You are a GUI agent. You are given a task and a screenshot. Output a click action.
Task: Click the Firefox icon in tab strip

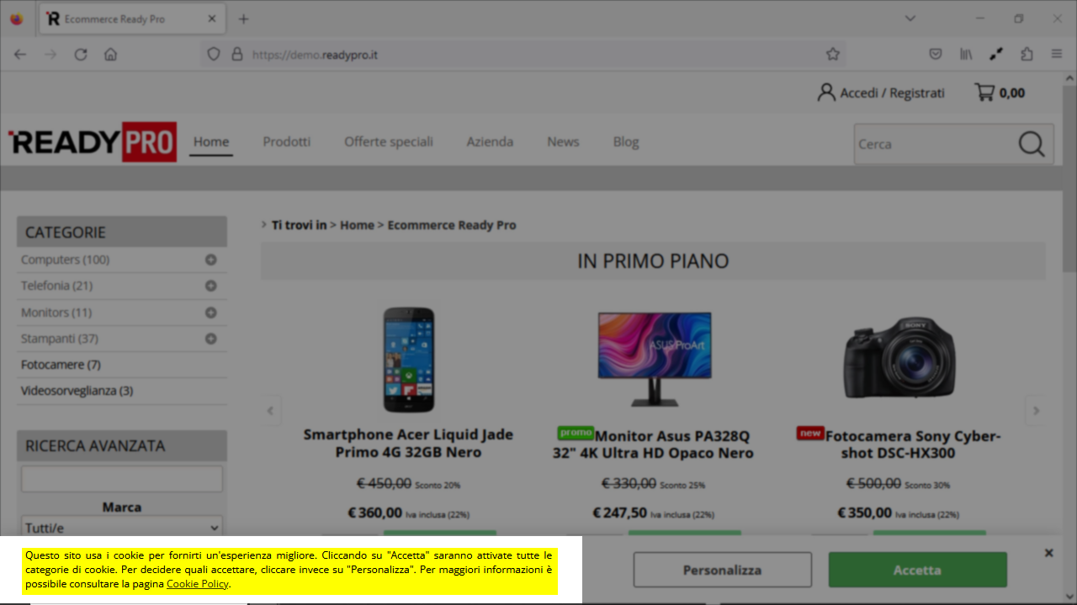[x=16, y=18]
